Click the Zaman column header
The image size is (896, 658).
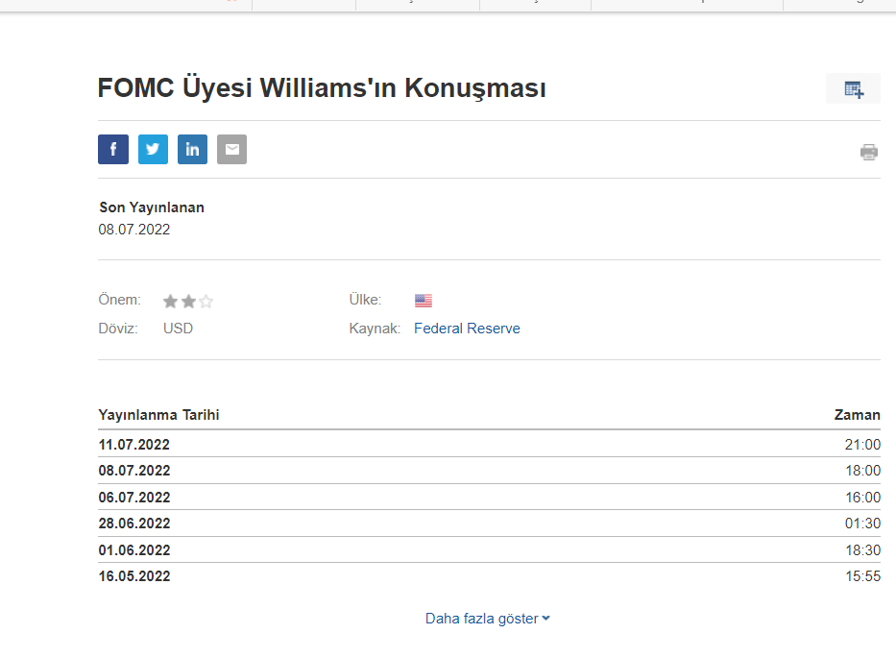[857, 415]
